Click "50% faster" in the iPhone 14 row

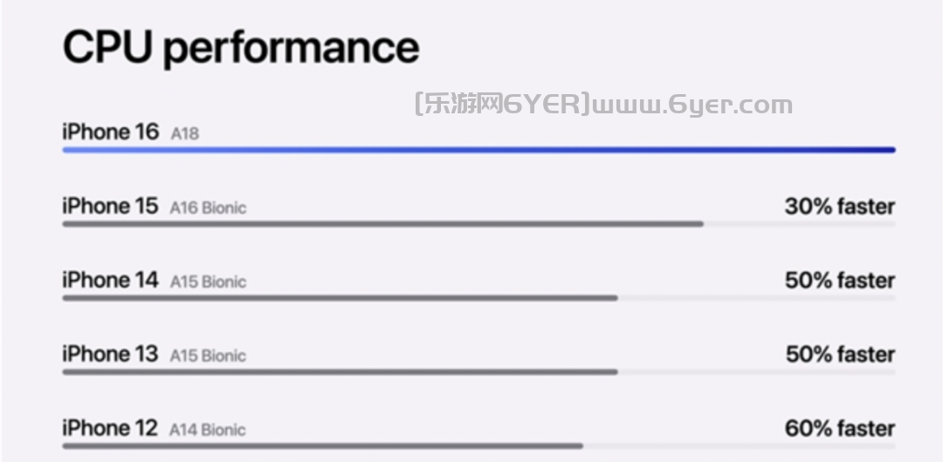pos(839,281)
